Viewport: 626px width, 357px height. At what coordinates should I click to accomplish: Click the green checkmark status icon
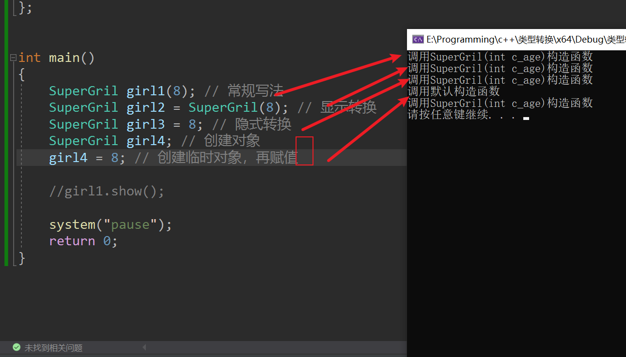[16, 347]
